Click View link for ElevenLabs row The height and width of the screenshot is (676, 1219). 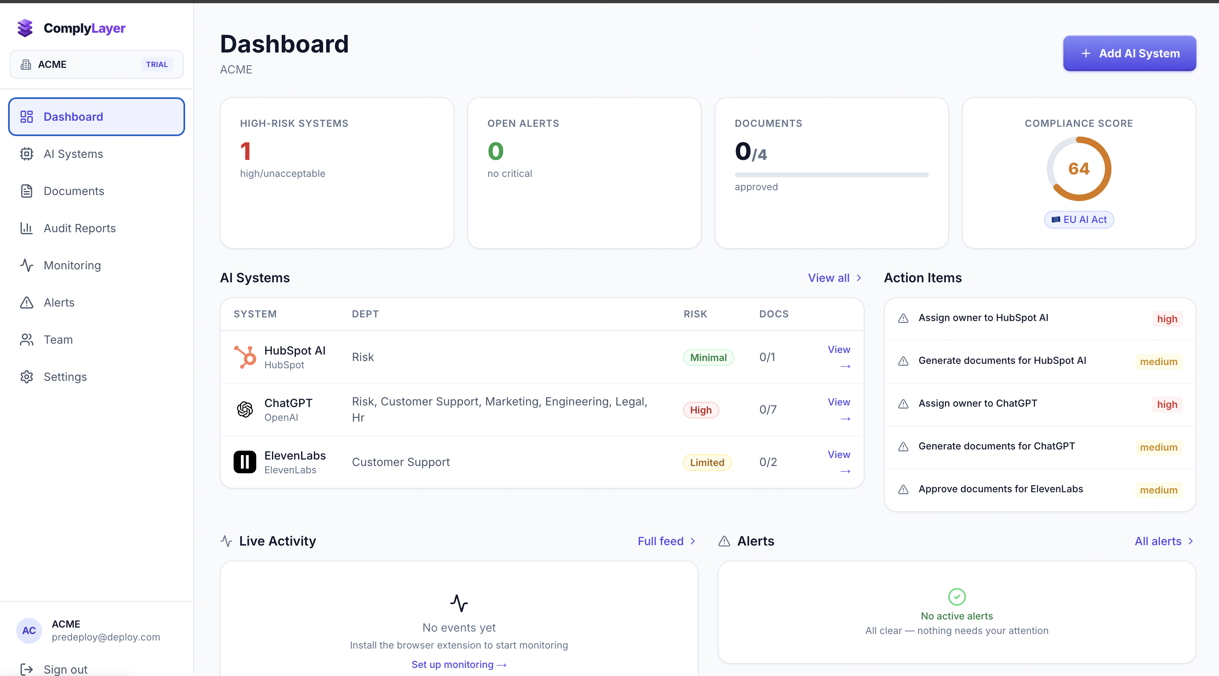(x=839, y=462)
